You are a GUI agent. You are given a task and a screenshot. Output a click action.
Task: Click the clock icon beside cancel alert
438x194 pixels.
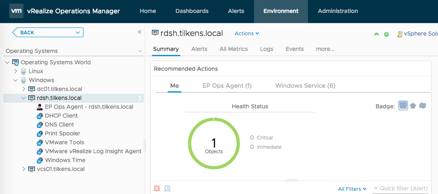(167, 188)
